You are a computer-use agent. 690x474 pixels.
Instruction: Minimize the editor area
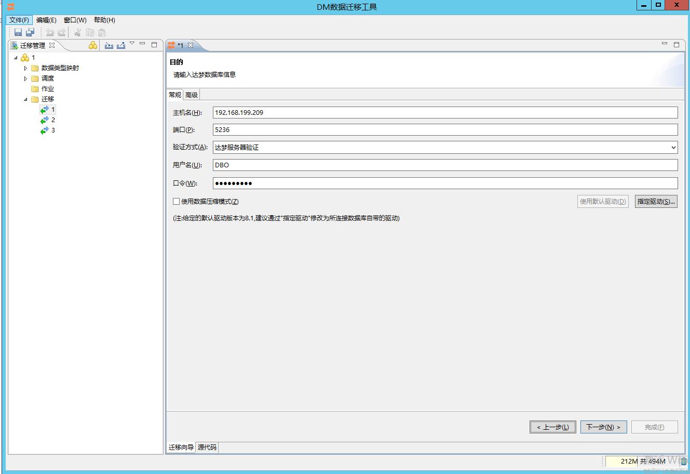click(665, 44)
